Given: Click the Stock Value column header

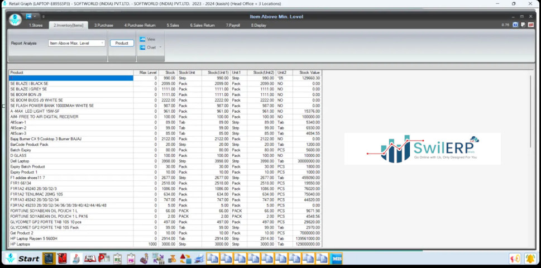Looking at the screenshot, I should [307, 73].
